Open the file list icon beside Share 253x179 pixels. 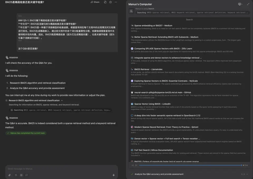click(x=105, y=2)
